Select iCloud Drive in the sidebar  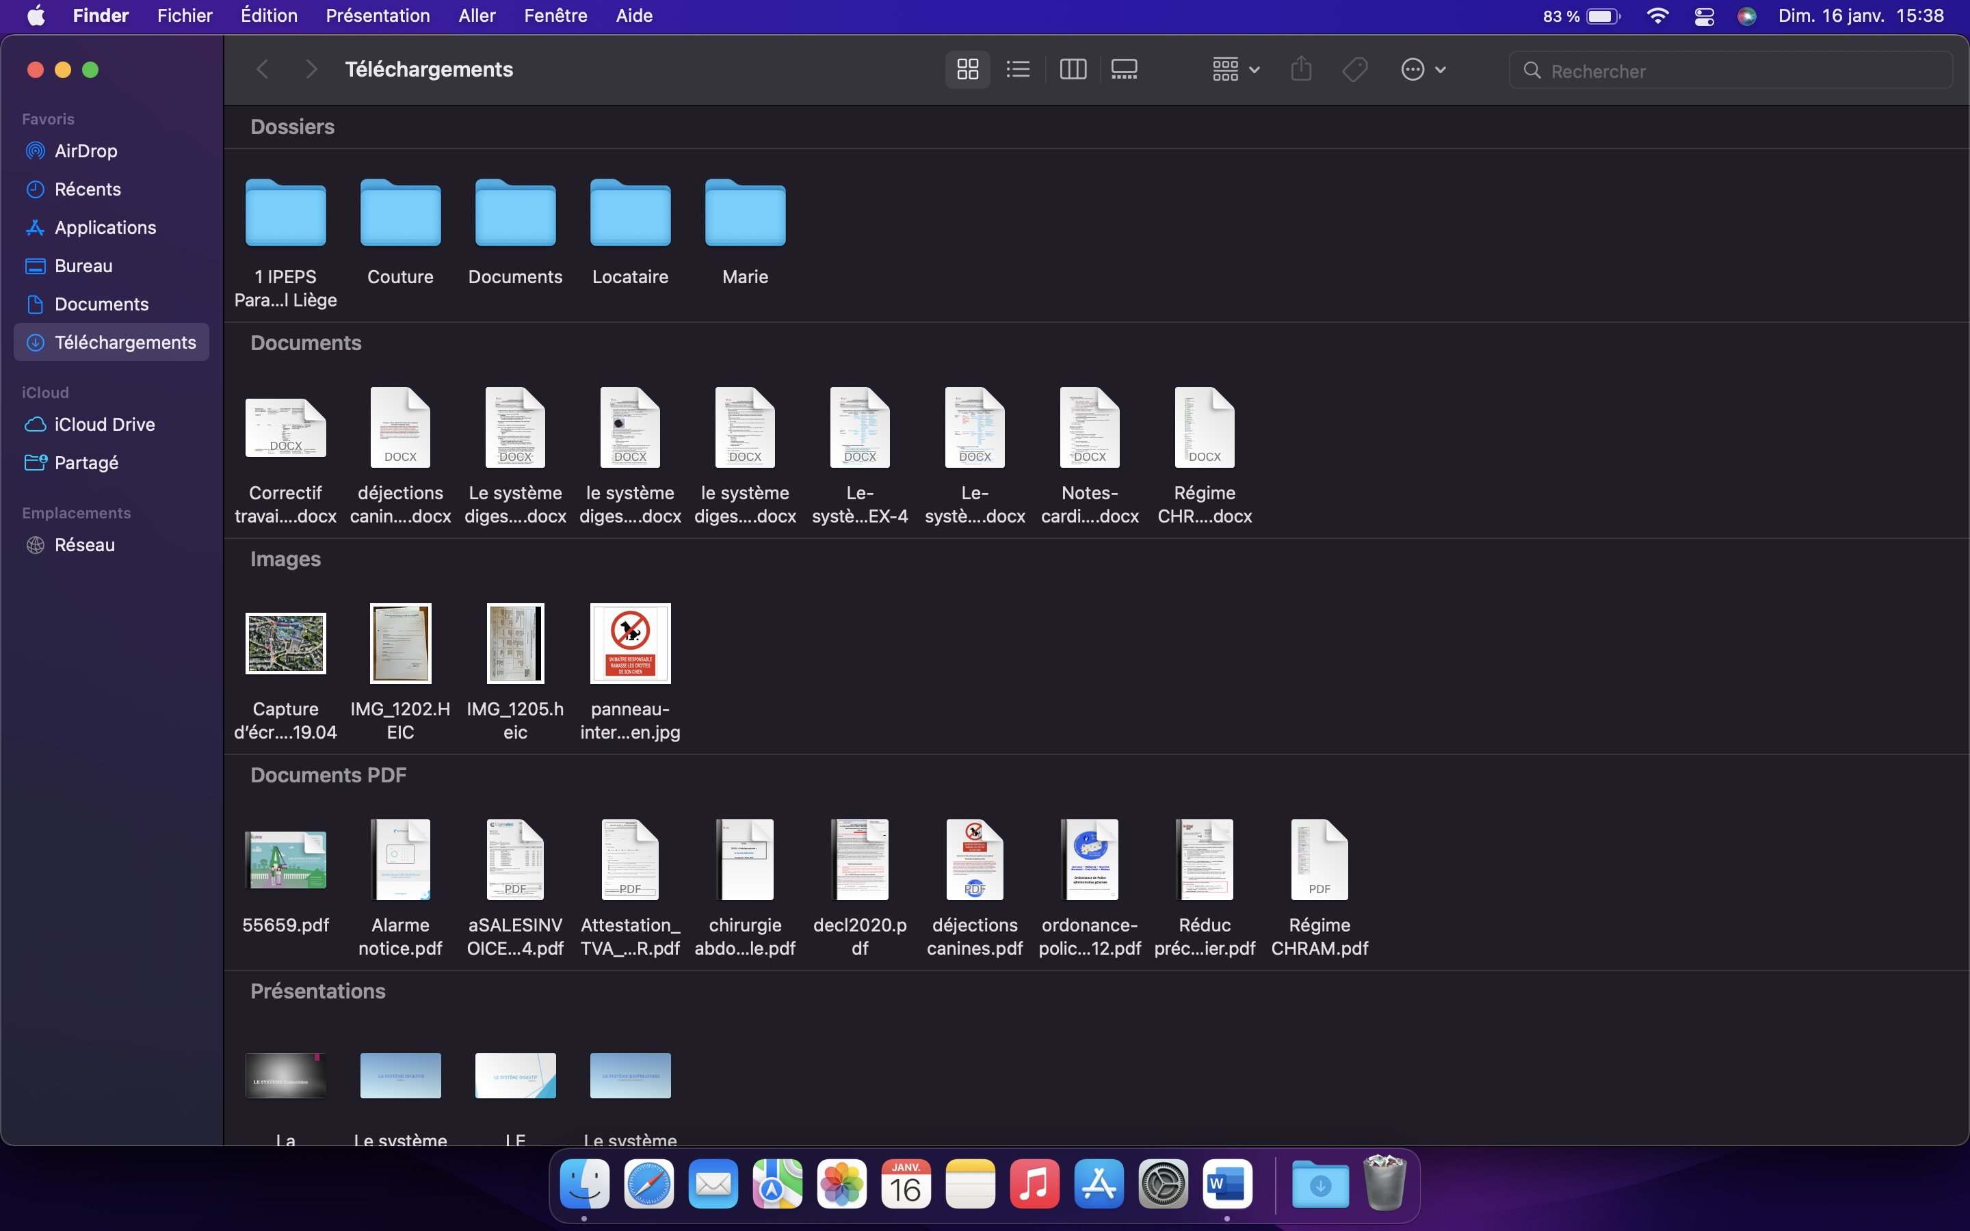(x=103, y=424)
